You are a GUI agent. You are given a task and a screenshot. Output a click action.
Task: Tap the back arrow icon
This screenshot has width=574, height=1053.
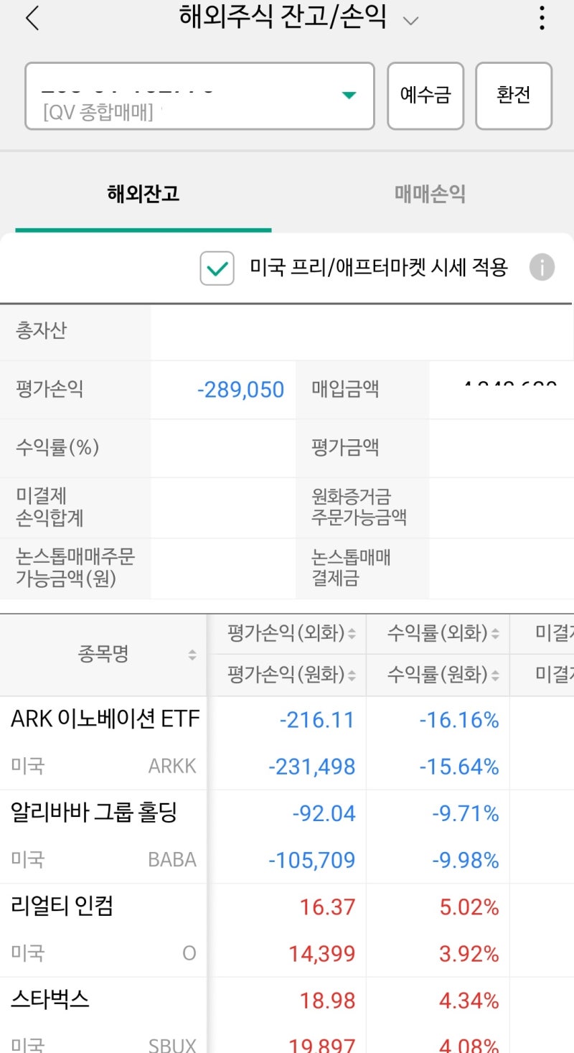[32, 18]
